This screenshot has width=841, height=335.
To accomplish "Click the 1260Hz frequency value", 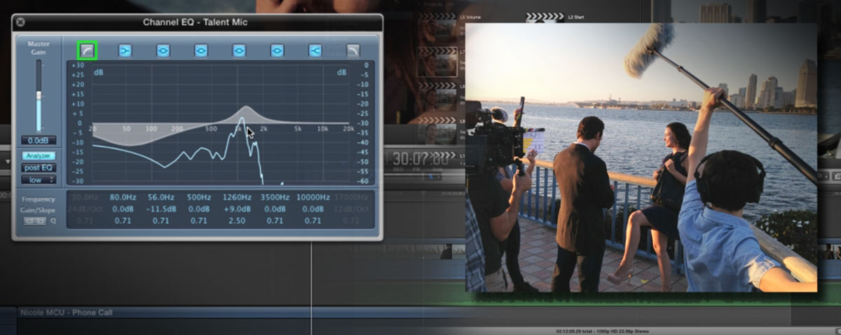I will [x=238, y=198].
